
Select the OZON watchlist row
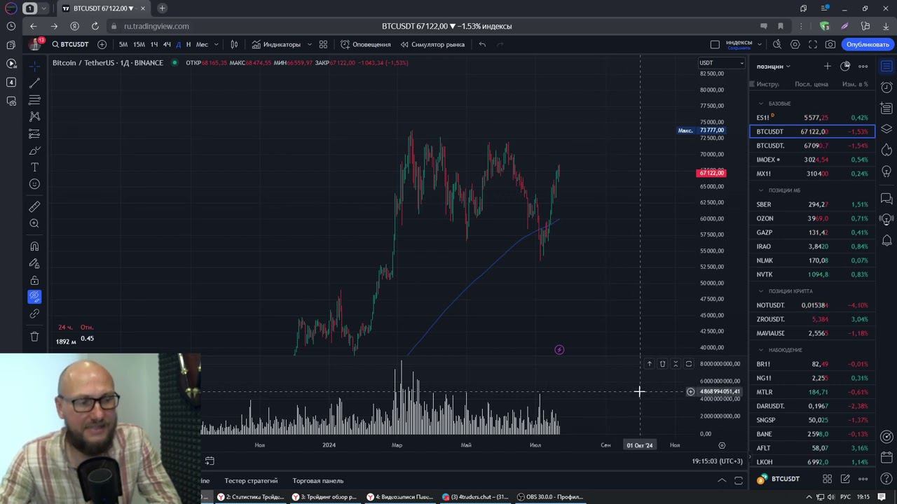point(812,218)
